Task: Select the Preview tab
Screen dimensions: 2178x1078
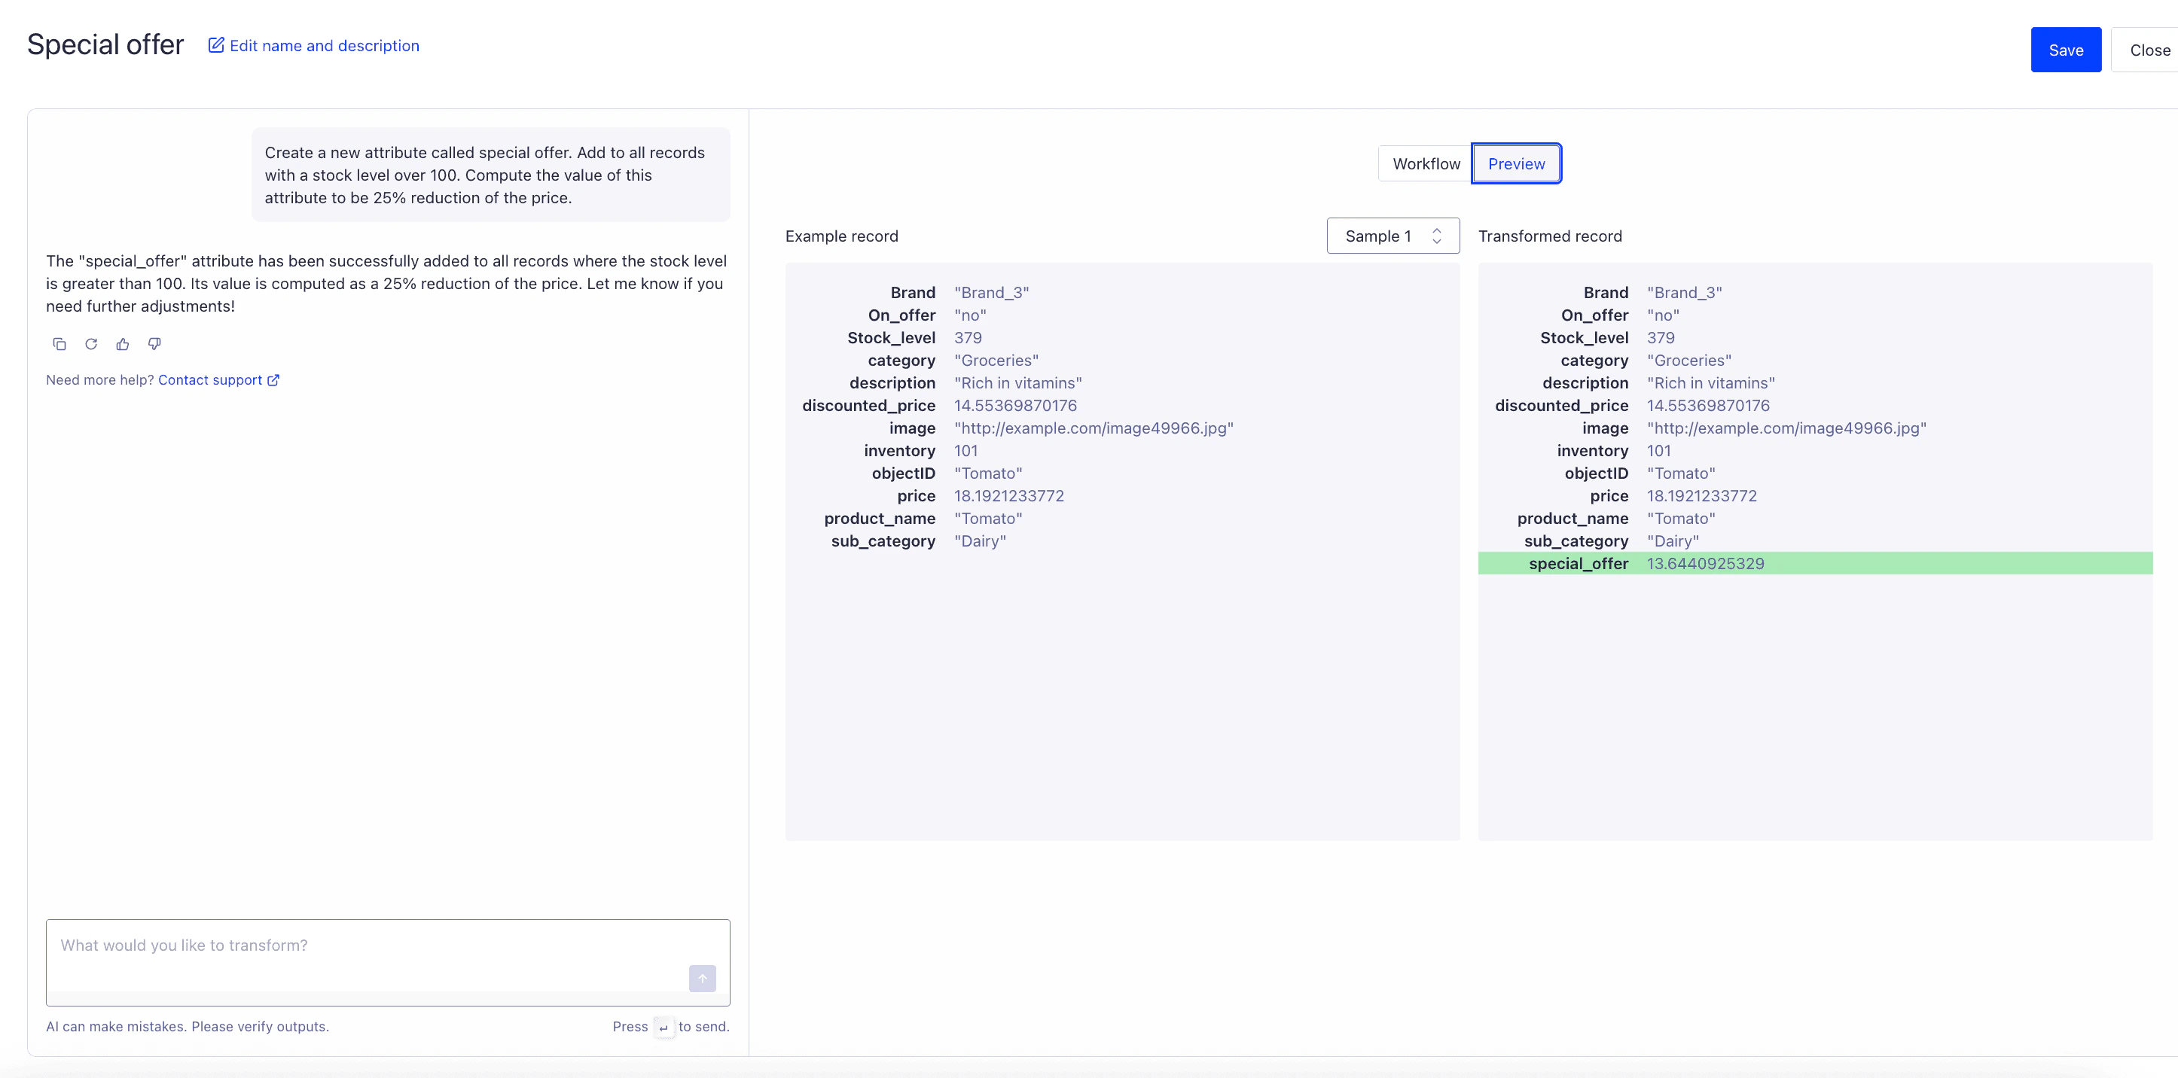Action: tap(1516, 163)
